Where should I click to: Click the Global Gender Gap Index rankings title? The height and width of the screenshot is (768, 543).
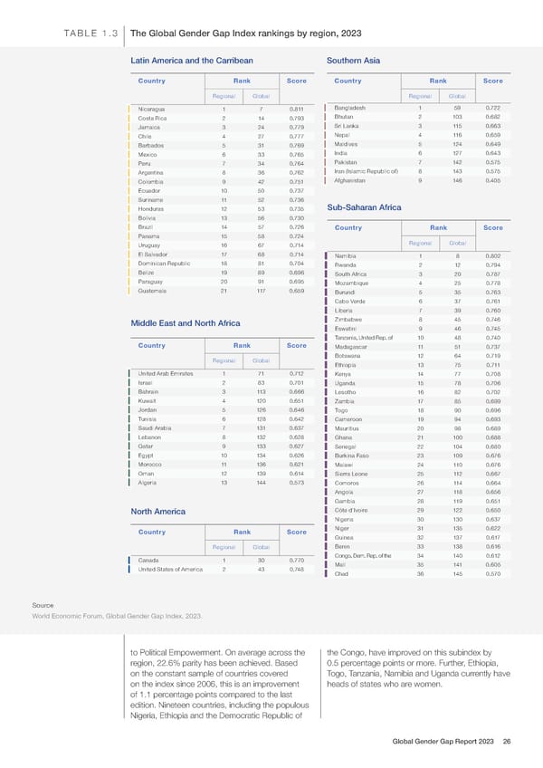click(245, 35)
